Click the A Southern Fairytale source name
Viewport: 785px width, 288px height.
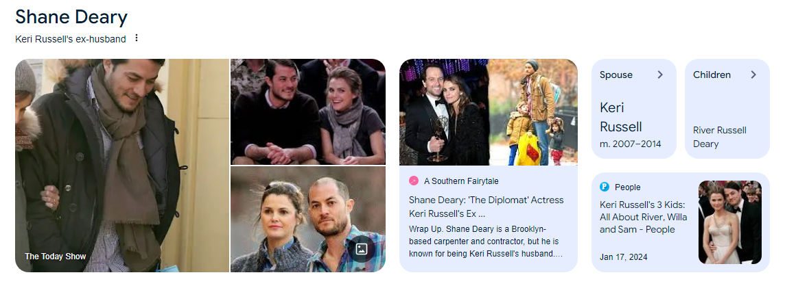[x=461, y=181]
